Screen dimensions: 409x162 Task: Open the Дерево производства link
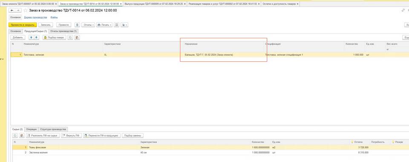35,17
